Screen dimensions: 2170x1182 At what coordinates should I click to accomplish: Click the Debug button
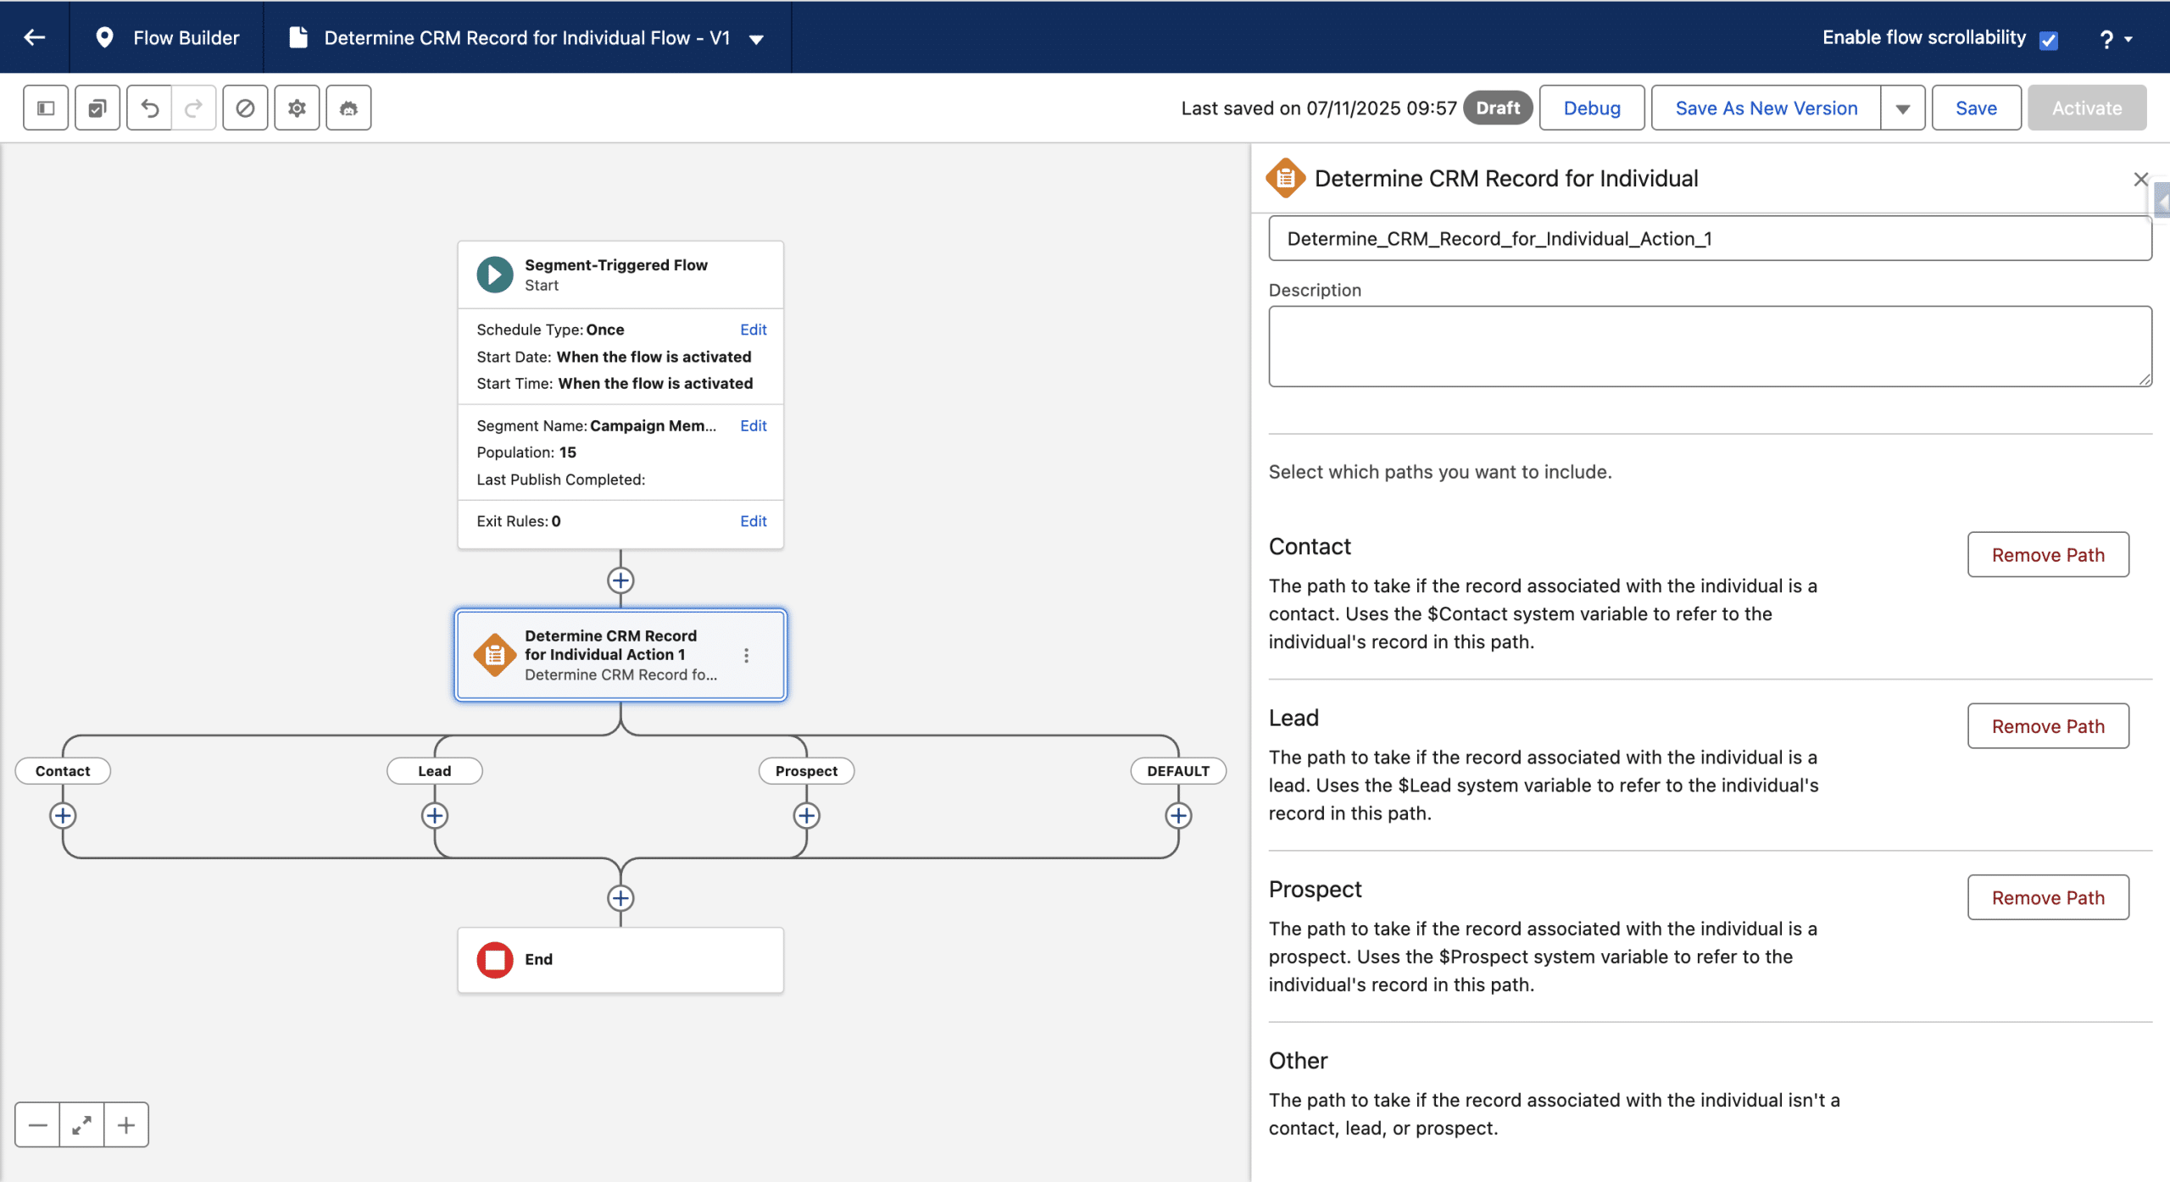click(1591, 108)
